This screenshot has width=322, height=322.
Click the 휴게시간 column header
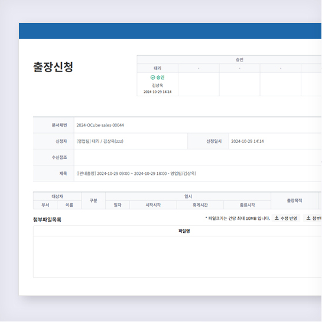tap(200, 205)
